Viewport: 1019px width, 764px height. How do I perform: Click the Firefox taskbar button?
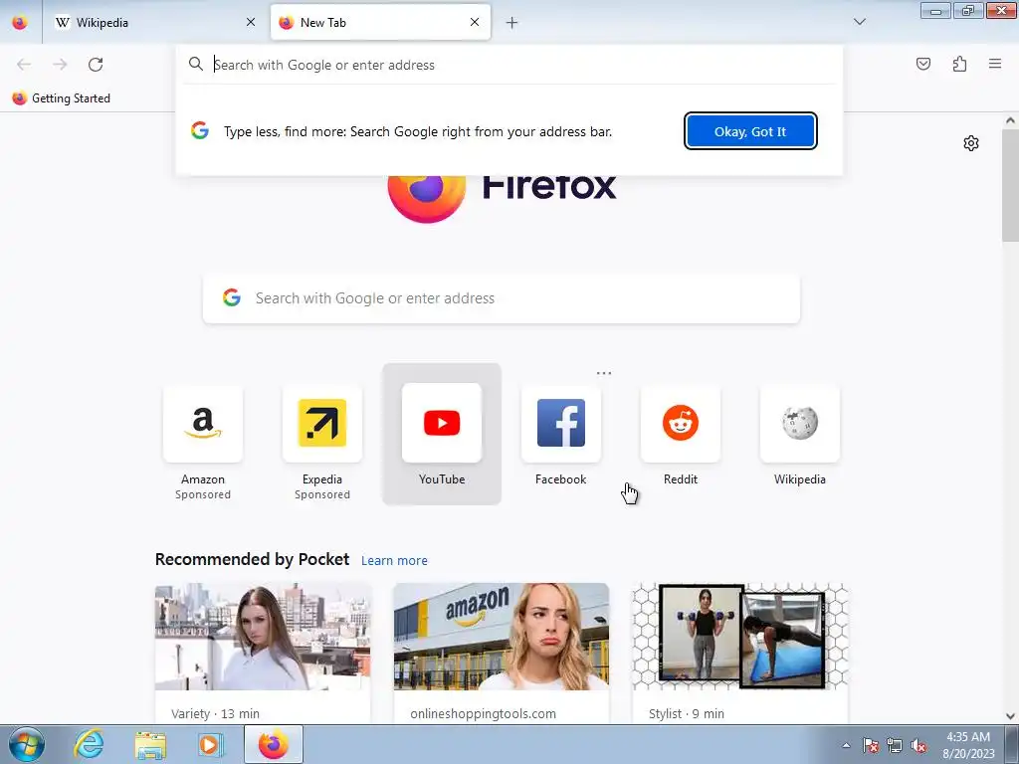coord(274,744)
